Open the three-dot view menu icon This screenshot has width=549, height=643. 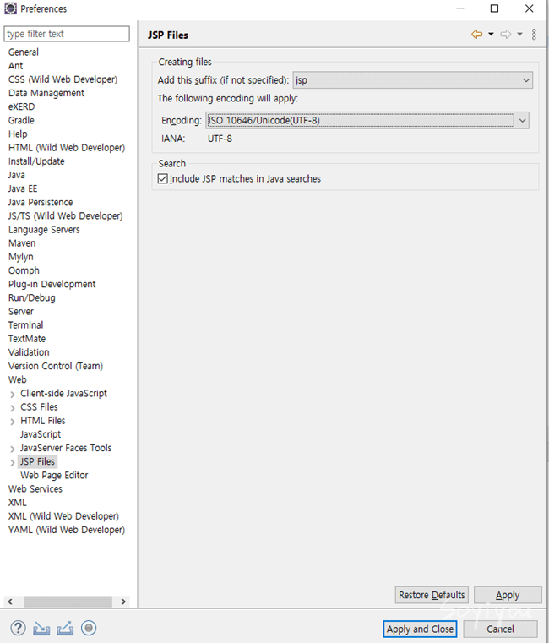[534, 35]
